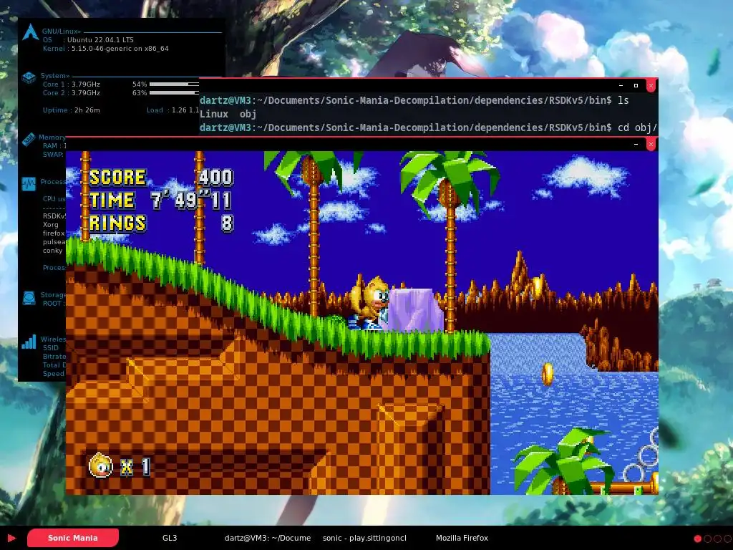Viewport: 733px width, 550px height.
Task: Click the SCORE label in the game HUD
Action: pyautogui.click(x=118, y=178)
